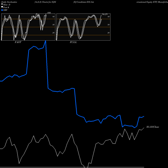The height and width of the screenshot is (168, 168).
Task: Click '(14,3,3) Charts for IQSI' heading
Action: (x=45, y=2)
